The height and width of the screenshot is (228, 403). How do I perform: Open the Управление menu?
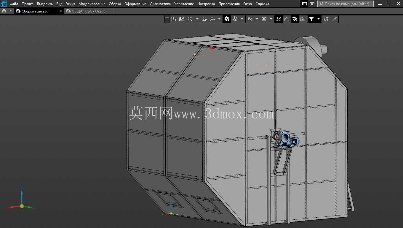point(184,4)
